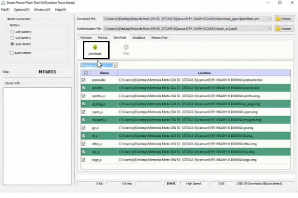This screenshot has width=298, height=198.
Task: Click the 'dtbo_a' name cell
Action: click(x=105, y=144)
